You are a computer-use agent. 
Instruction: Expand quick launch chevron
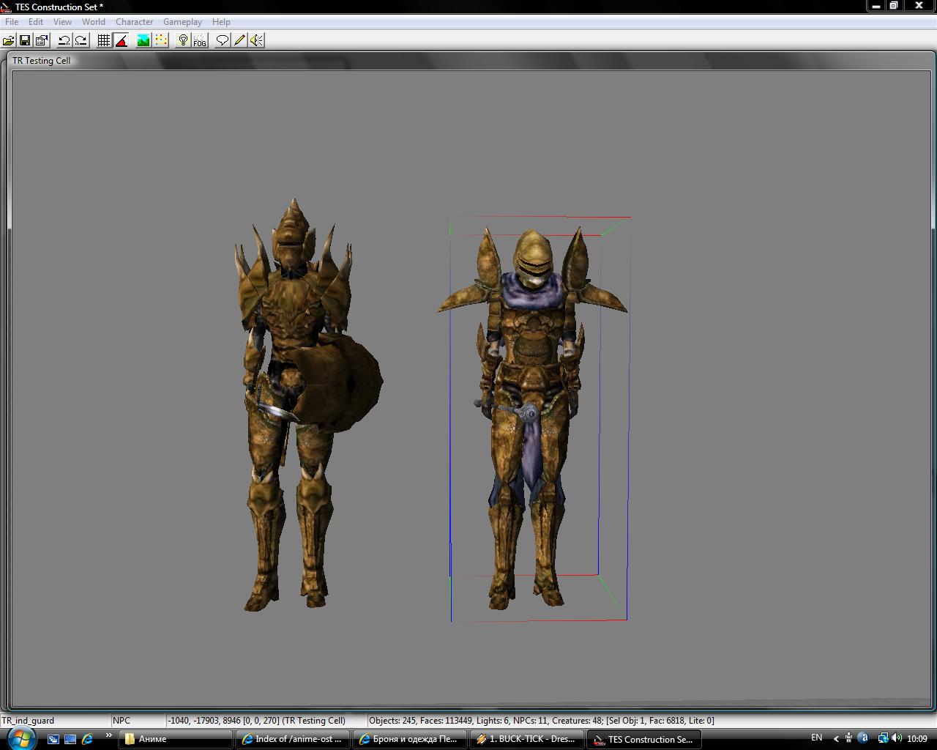[108, 736]
